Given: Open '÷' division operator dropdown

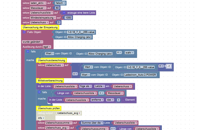Looking at the screenshot, I should coord(113,129).
